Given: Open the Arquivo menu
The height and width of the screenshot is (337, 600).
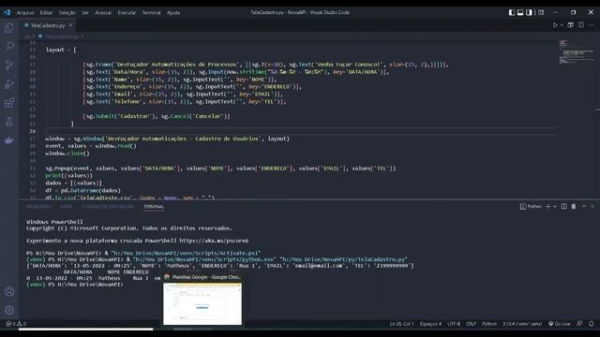Looking at the screenshot, I should point(25,12).
